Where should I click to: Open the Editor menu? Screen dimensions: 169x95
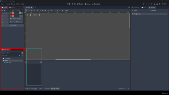[x=18, y=4]
